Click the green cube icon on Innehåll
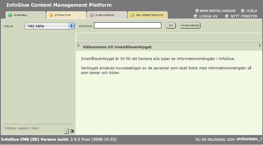263x145 pixels. pyautogui.click(x=10, y=15)
